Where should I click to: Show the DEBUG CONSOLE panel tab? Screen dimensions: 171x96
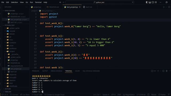56,71
